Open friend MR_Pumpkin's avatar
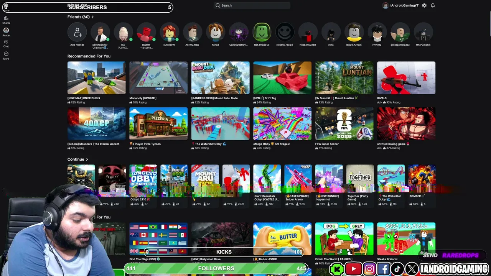Screen dimensions: 491x276 pyautogui.click(x=423, y=33)
